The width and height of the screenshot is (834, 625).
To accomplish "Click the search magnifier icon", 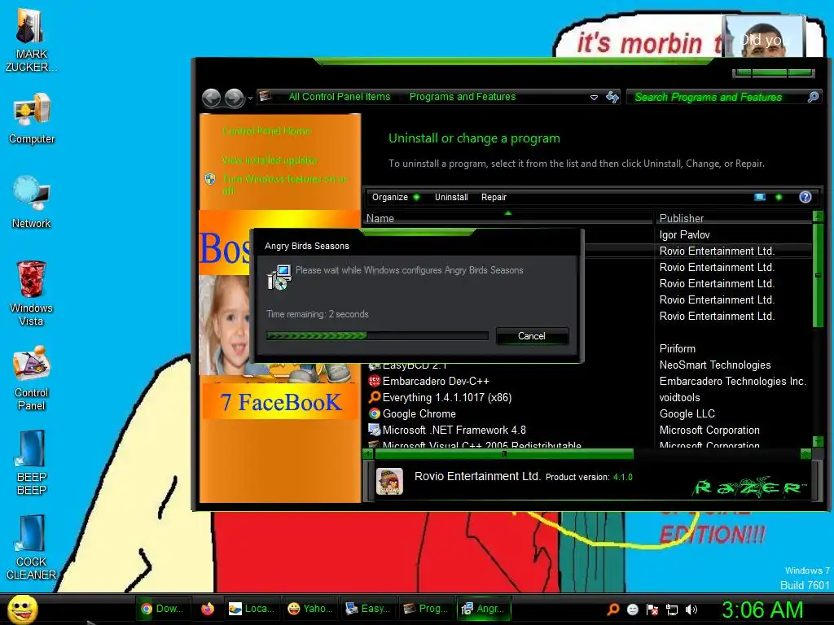I will click(813, 97).
